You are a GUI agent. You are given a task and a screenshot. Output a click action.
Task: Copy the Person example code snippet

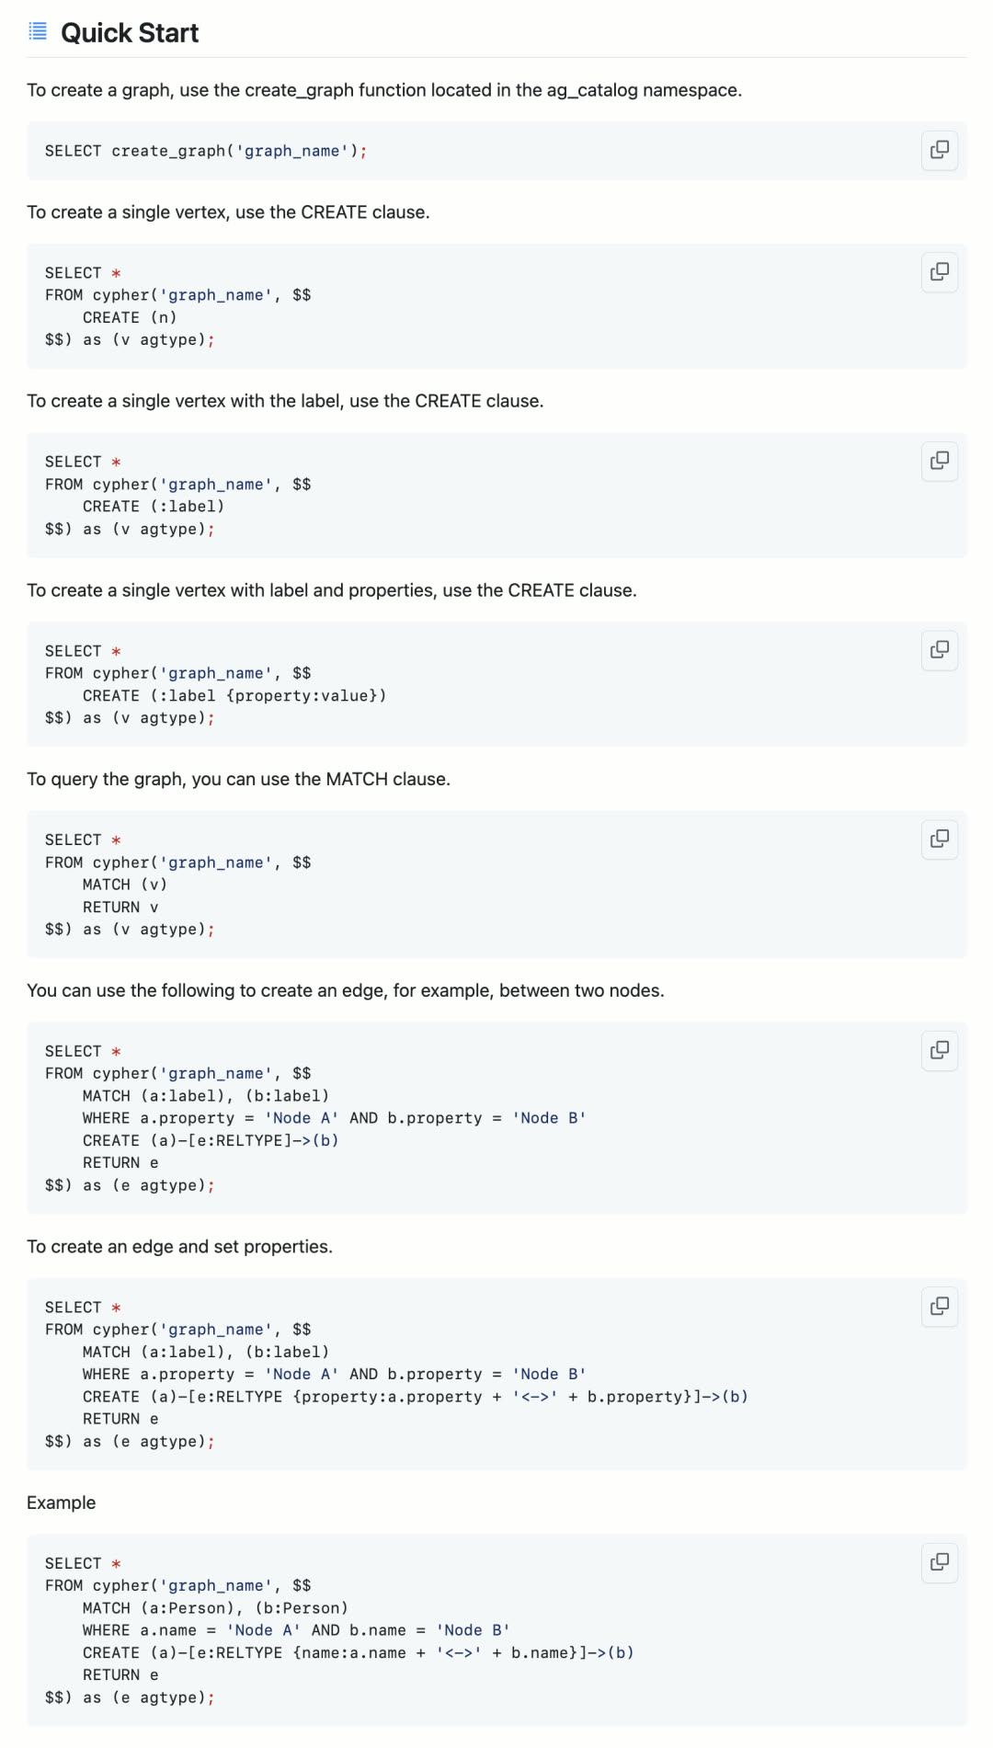point(939,1562)
